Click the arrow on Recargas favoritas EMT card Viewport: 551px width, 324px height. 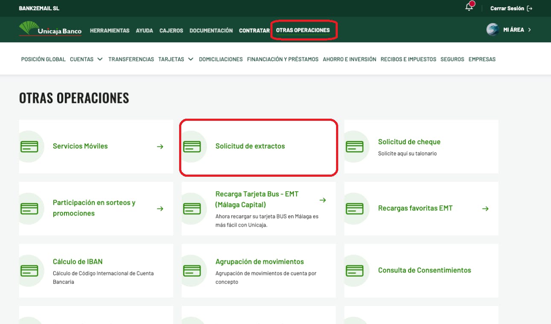[x=485, y=209]
